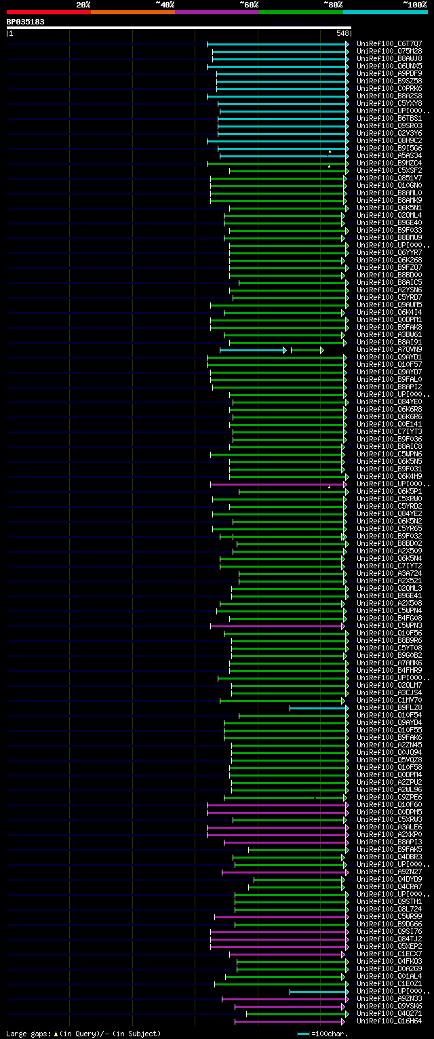Click the purple ~60% legend bar

tap(217, 12)
